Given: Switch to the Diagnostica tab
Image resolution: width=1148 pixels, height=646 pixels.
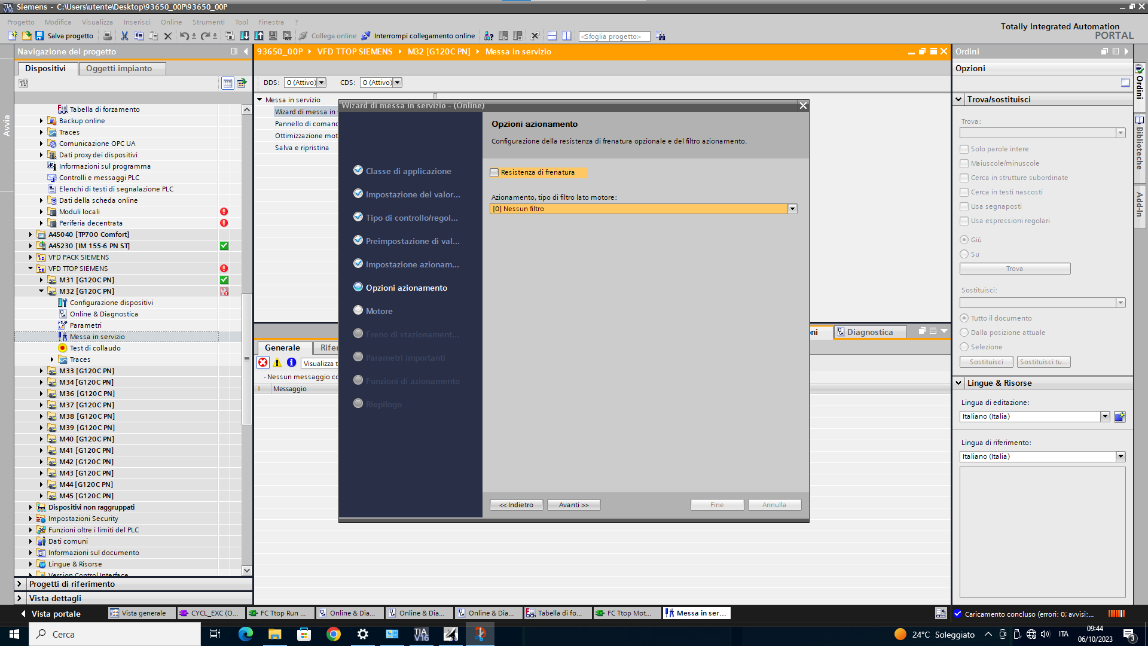Looking at the screenshot, I should click(x=870, y=332).
